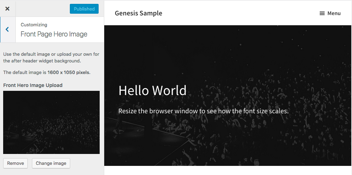Click the white area below the hero section

228,170
